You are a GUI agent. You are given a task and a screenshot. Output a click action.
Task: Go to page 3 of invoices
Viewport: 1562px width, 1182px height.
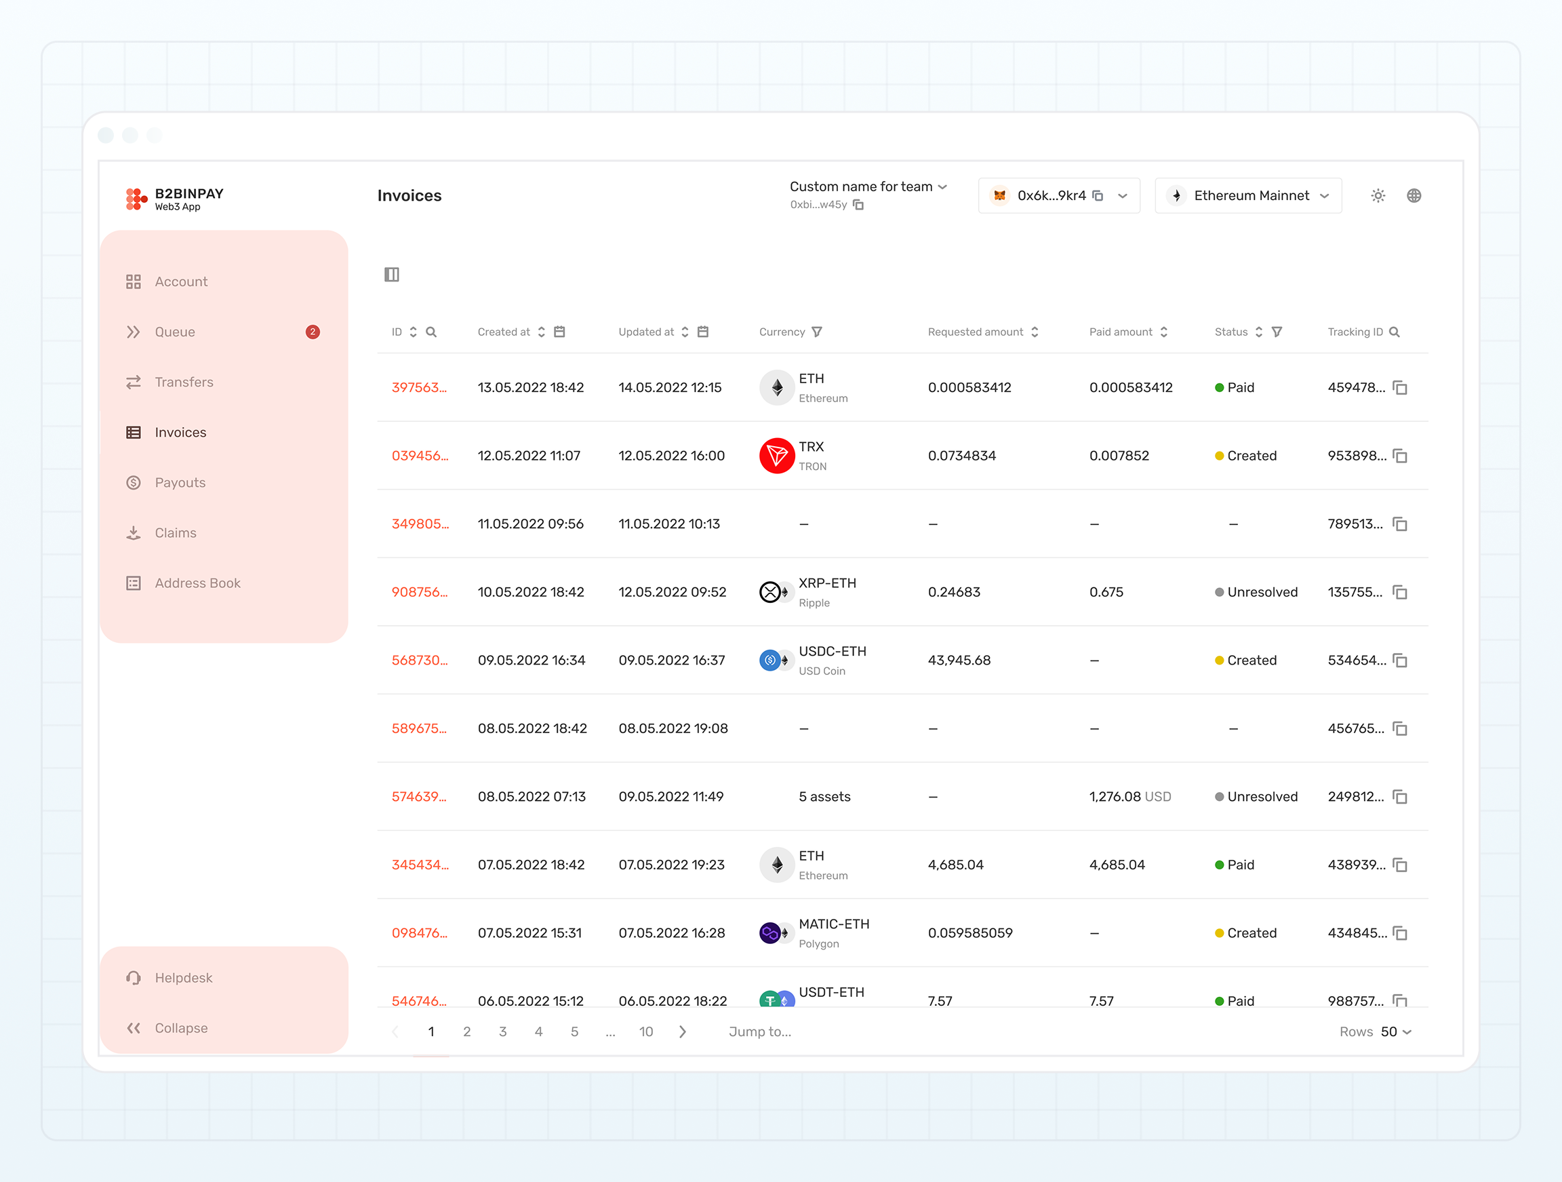tap(503, 1031)
